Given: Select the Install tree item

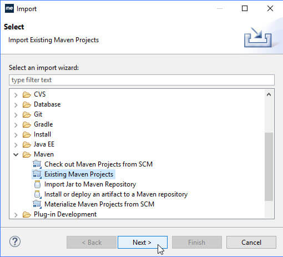Looking at the screenshot, I should coord(42,134).
